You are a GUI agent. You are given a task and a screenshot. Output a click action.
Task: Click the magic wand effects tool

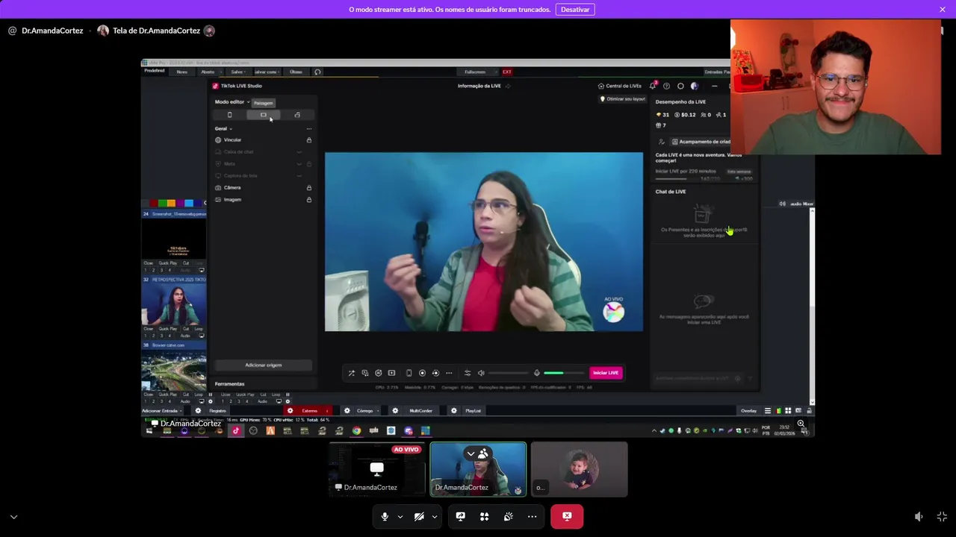[351, 373]
